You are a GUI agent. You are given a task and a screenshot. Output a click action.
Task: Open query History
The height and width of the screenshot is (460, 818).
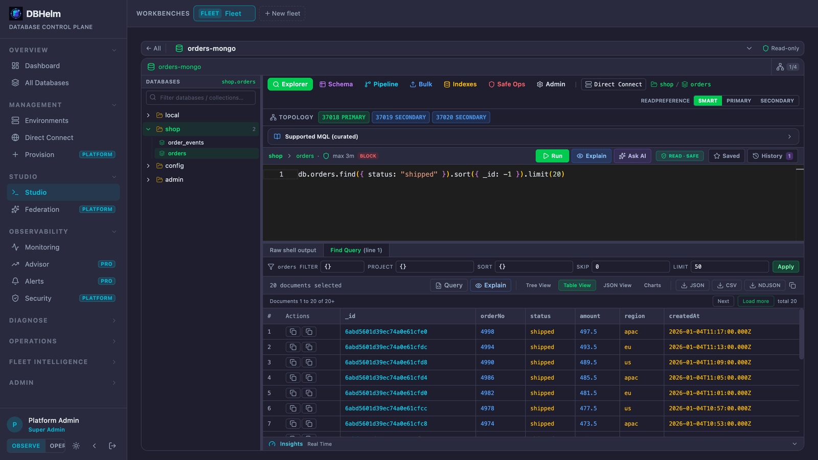coord(772,156)
